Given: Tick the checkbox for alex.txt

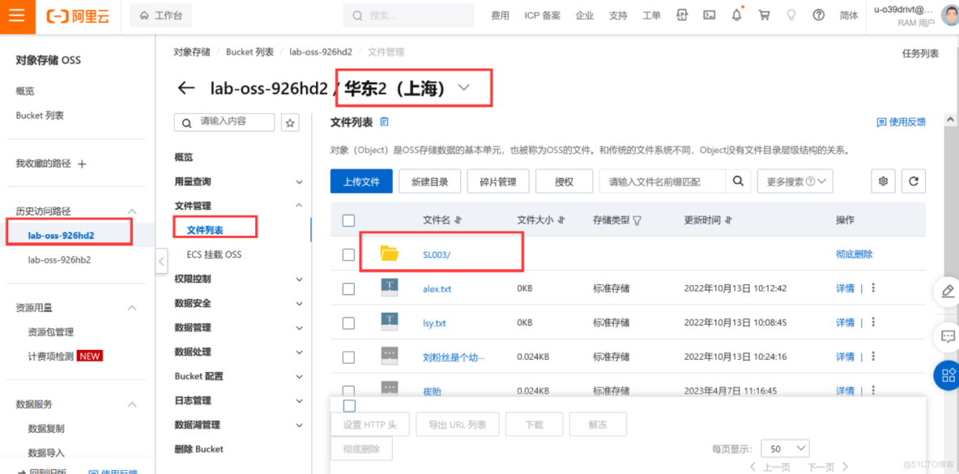Looking at the screenshot, I should [348, 289].
